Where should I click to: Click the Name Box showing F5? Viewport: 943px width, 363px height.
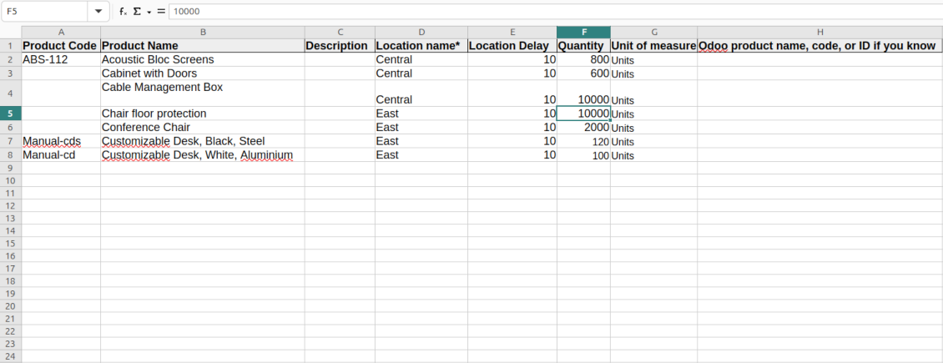43,12
